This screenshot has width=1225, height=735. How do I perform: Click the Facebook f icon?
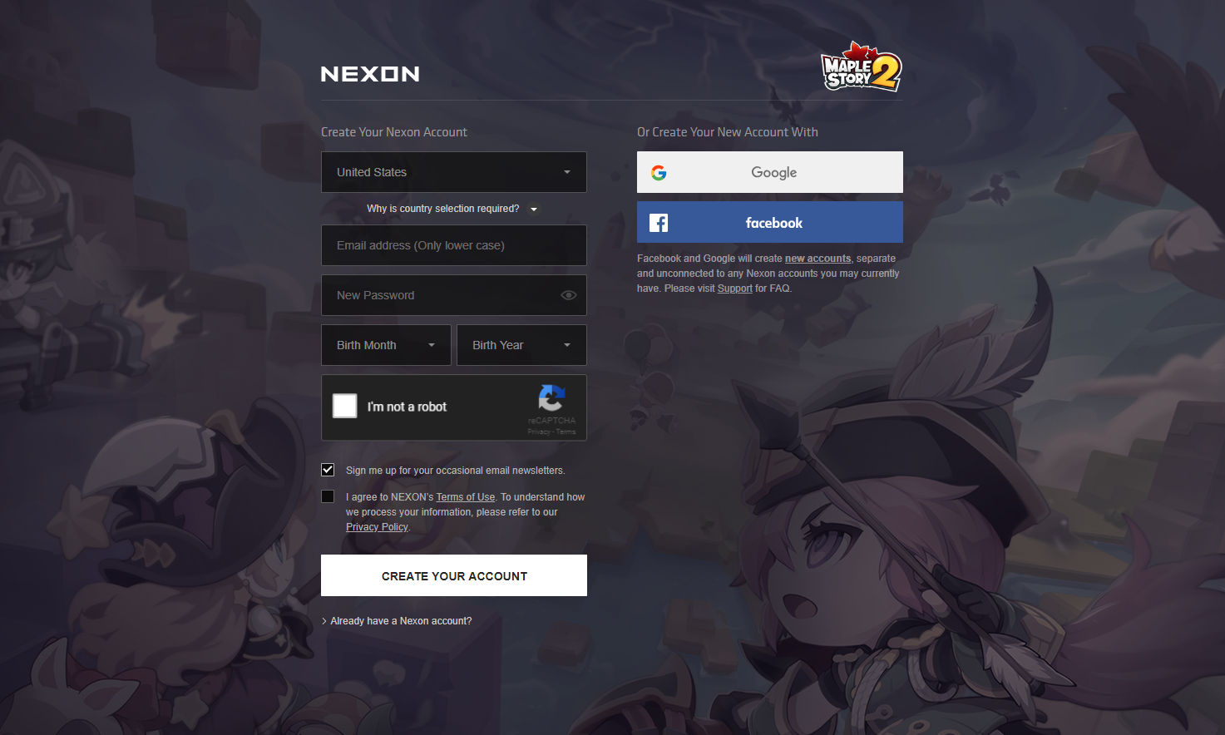(x=659, y=223)
